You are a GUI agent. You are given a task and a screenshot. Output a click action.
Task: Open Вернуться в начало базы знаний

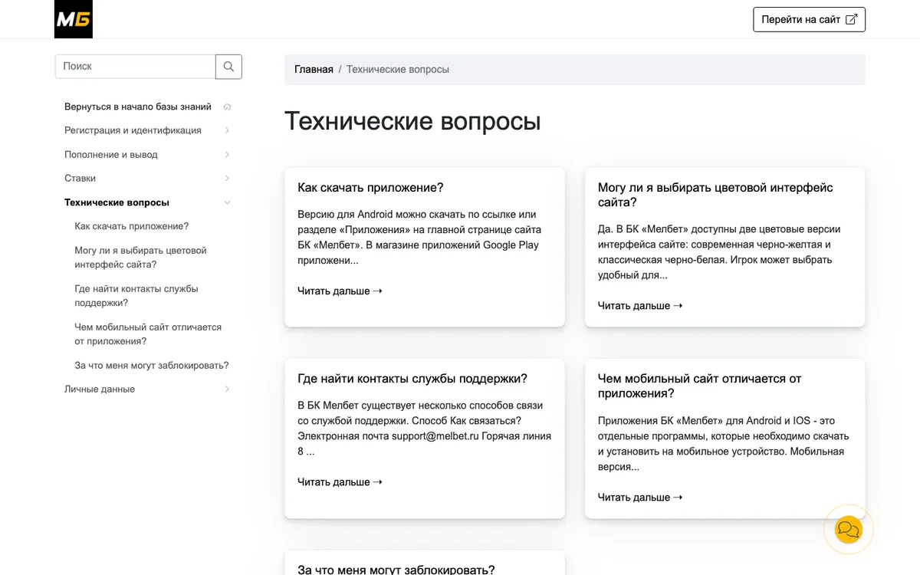click(x=138, y=107)
